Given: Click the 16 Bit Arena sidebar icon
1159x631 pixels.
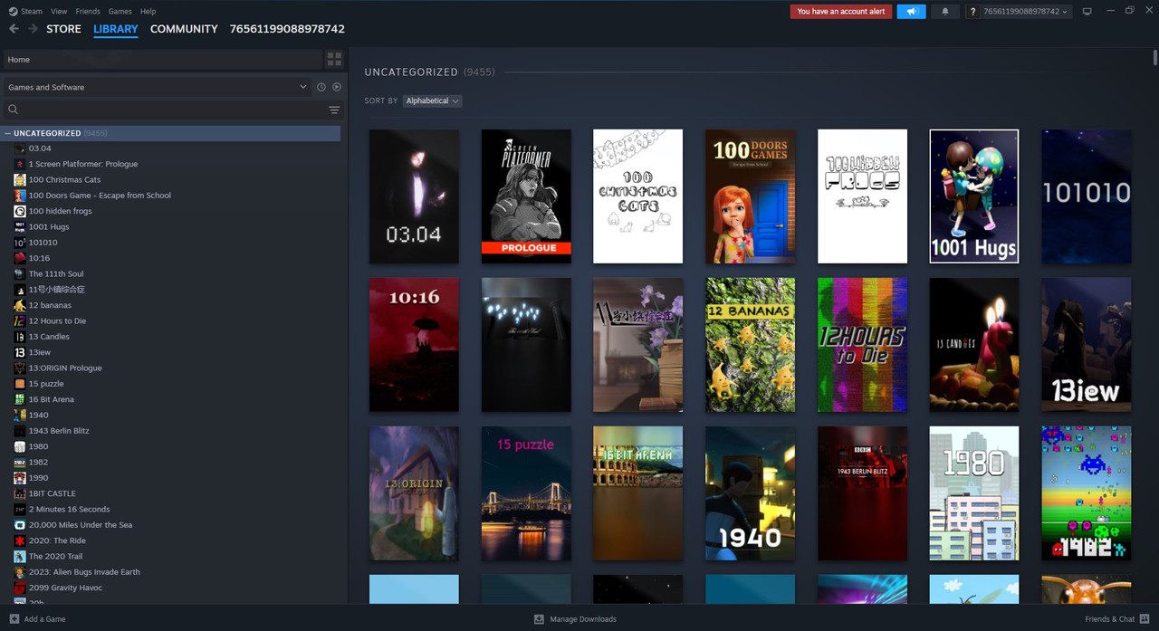Looking at the screenshot, I should pos(20,399).
